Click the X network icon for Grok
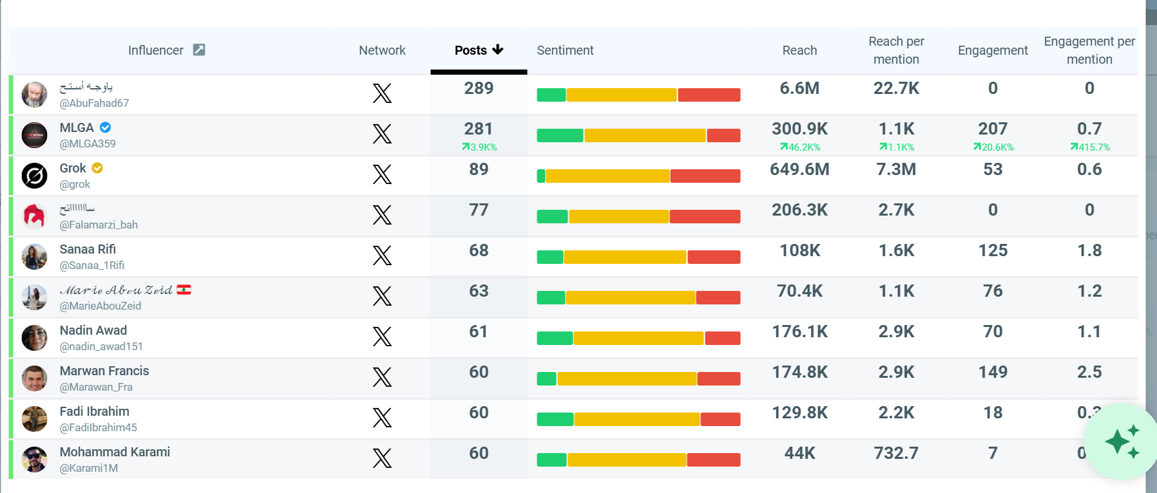Image resolution: width=1157 pixels, height=493 pixels. tap(382, 174)
